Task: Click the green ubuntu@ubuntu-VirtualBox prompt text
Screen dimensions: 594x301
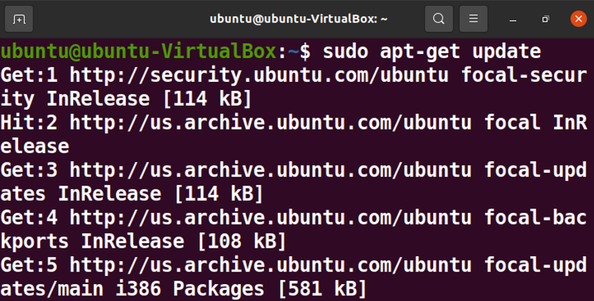Action: click(138, 52)
